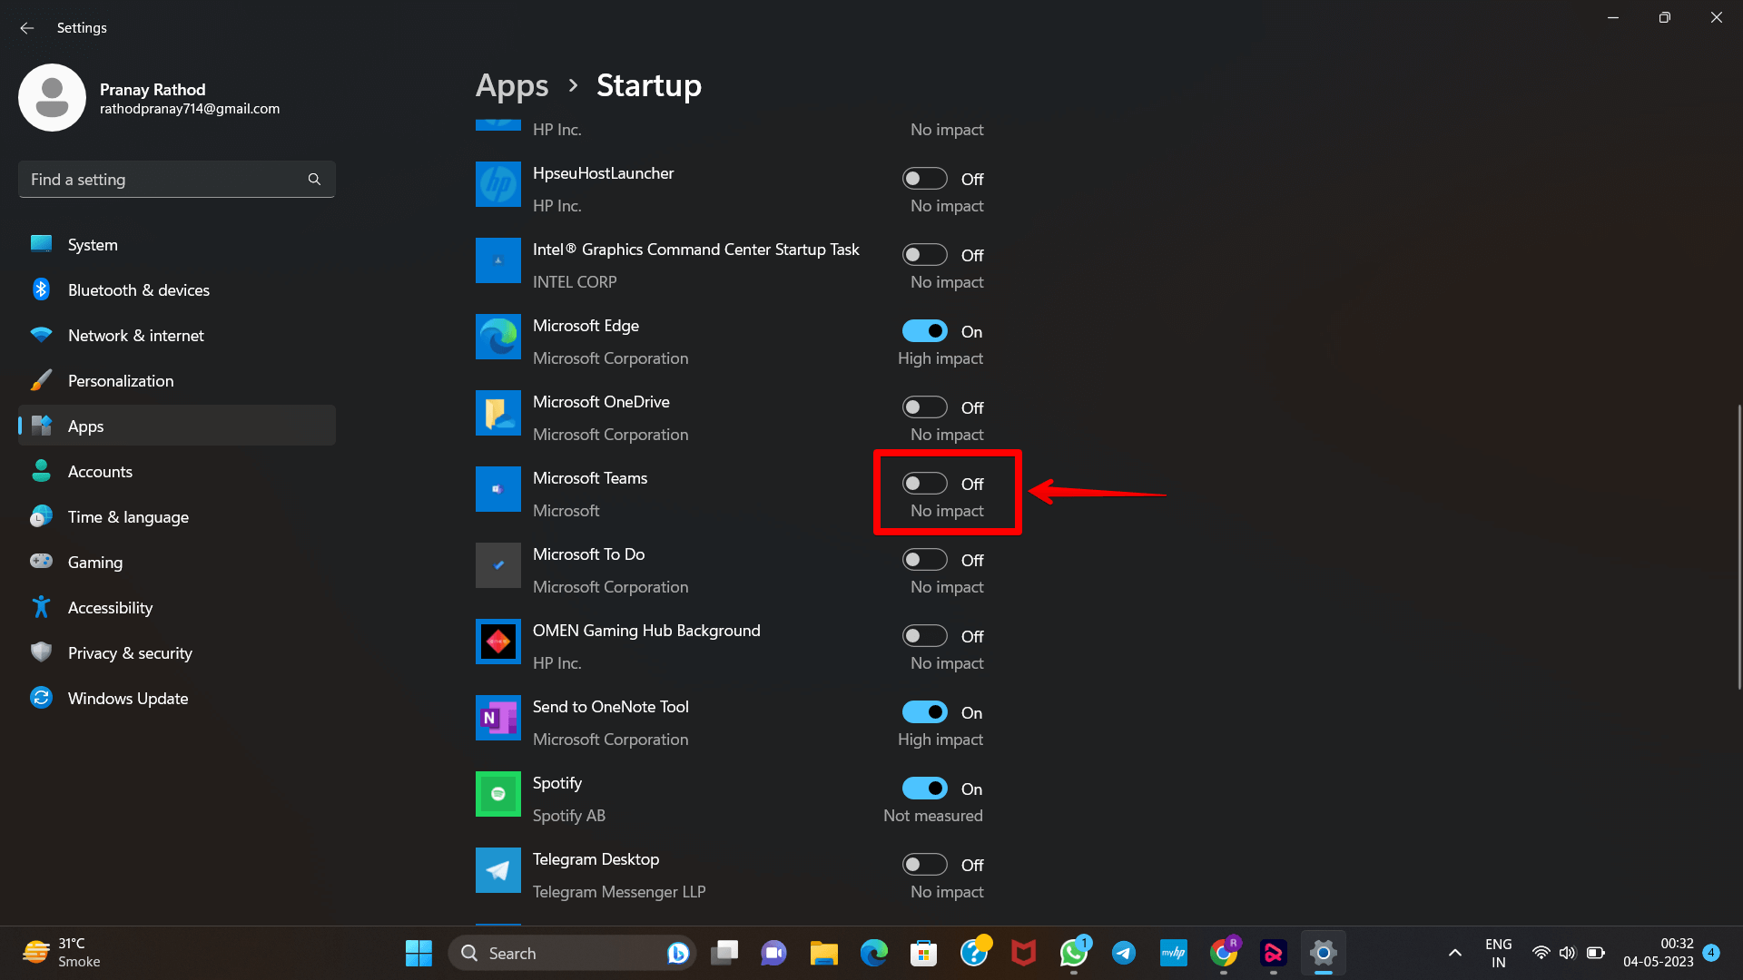Viewport: 1743px width, 980px height.
Task: Open McAfee from the taskbar
Action: (x=1023, y=953)
